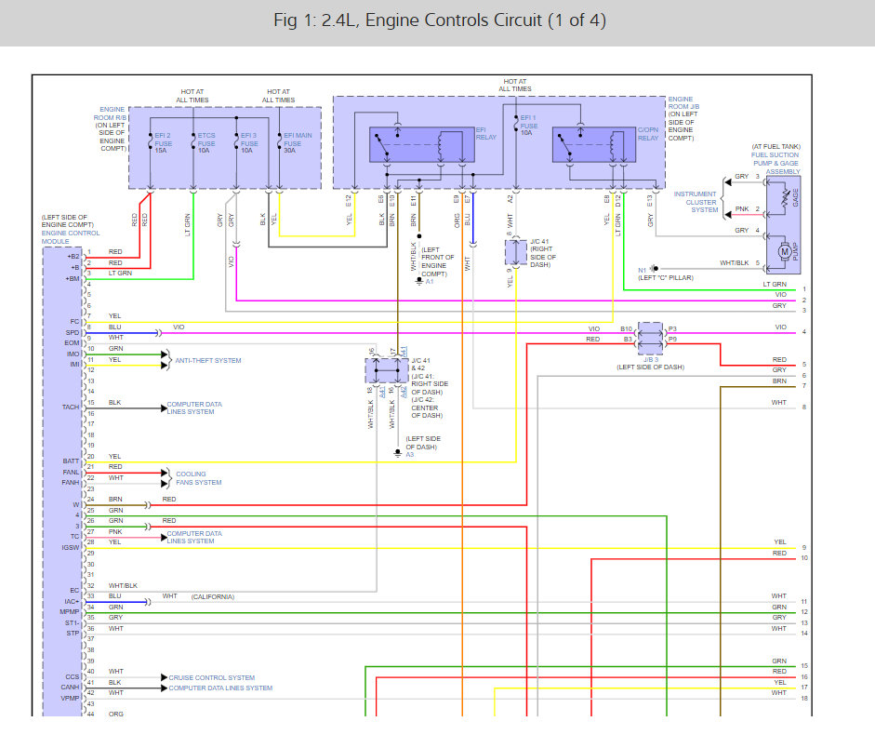Screen dimensions: 875x748
Task: Click the A1 ground symbol
Action: pyautogui.click(x=419, y=281)
